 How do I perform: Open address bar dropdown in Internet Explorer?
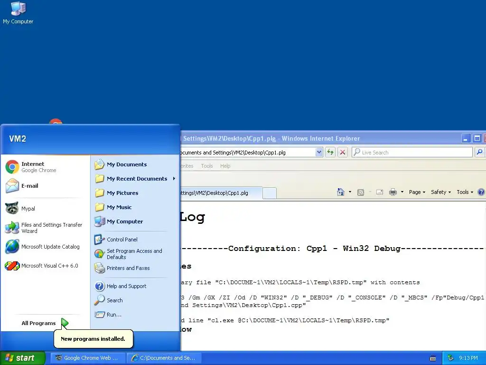pos(319,152)
